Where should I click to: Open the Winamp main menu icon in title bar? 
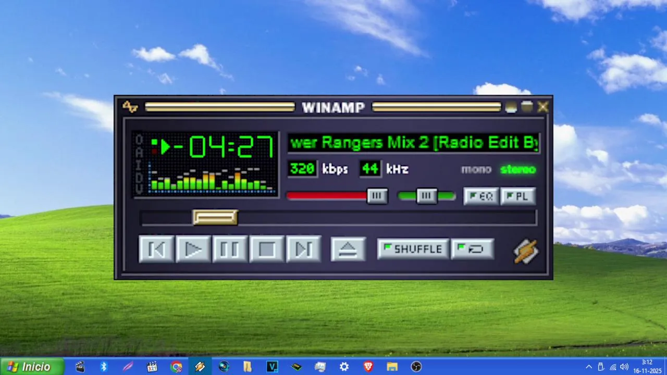(x=130, y=107)
